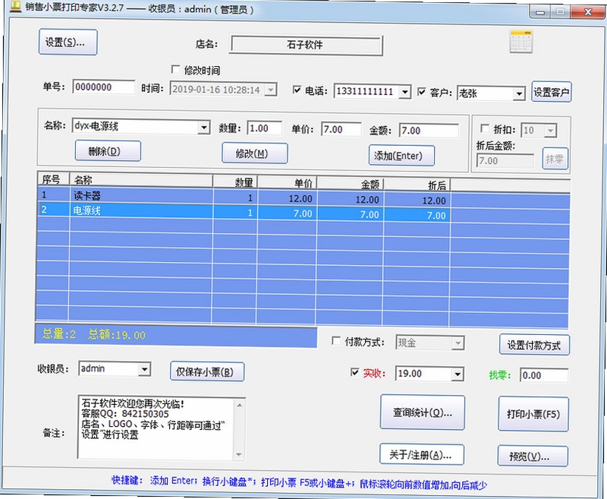Tick the 付款方式 checkbox

tap(336, 341)
